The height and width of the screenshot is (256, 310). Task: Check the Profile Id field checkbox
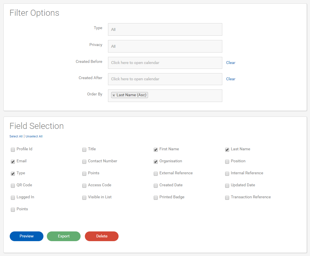coord(13,150)
